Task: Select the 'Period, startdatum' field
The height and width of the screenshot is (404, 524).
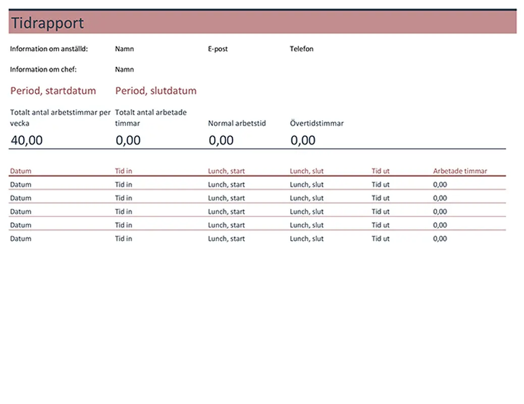Action: point(53,91)
